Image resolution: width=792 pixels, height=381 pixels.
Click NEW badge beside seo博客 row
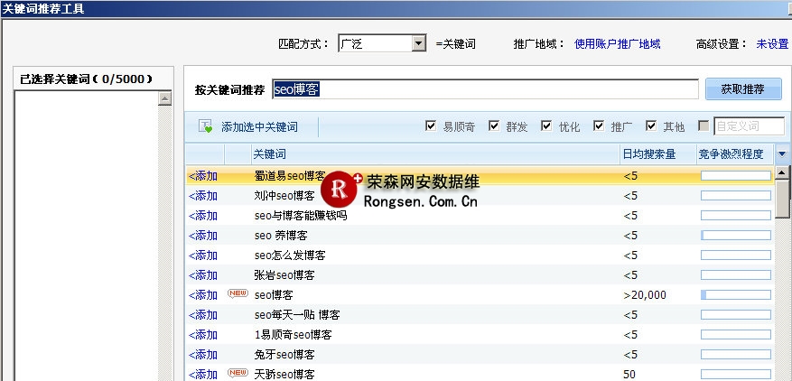pyautogui.click(x=238, y=294)
